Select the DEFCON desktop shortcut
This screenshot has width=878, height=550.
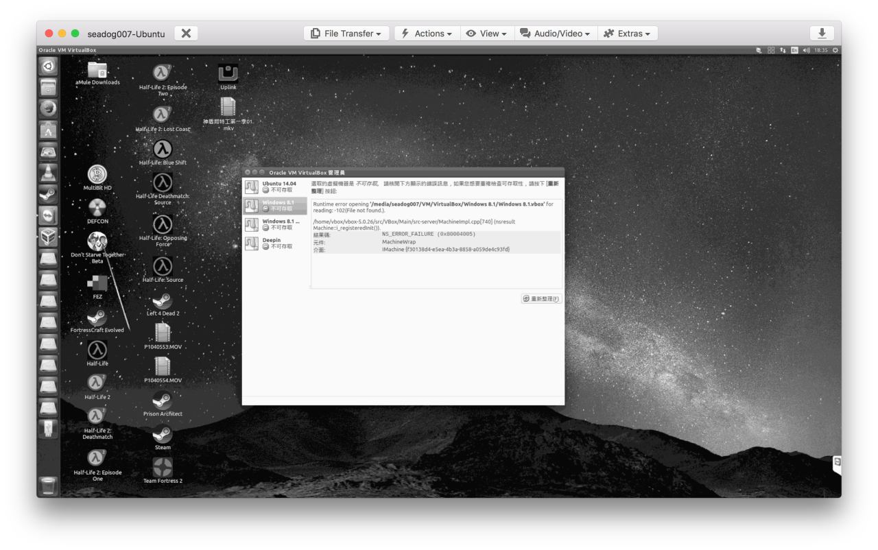click(x=97, y=208)
